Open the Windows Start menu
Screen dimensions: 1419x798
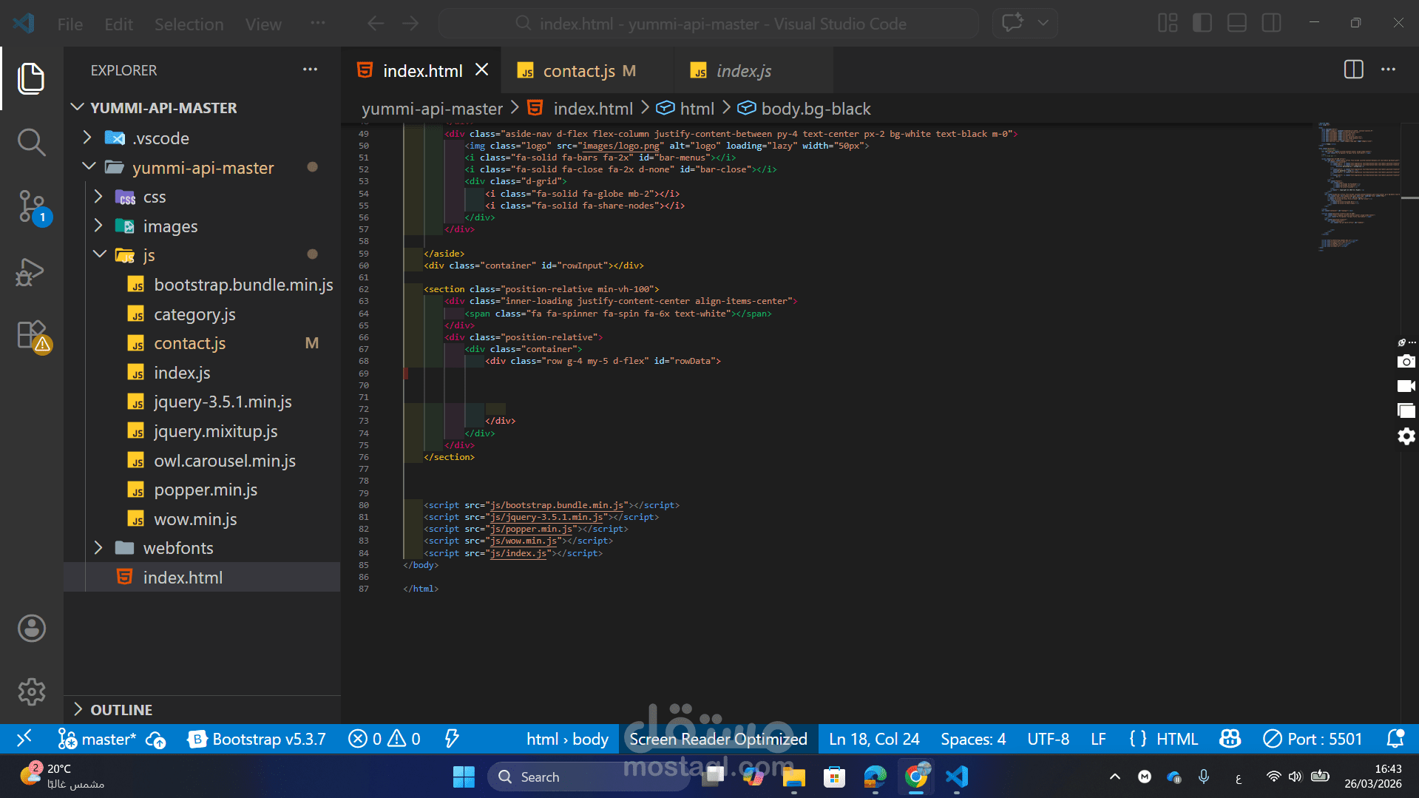[464, 777]
